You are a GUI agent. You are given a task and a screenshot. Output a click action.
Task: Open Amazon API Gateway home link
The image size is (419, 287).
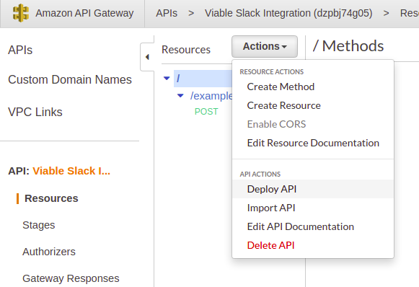[84, 13]
